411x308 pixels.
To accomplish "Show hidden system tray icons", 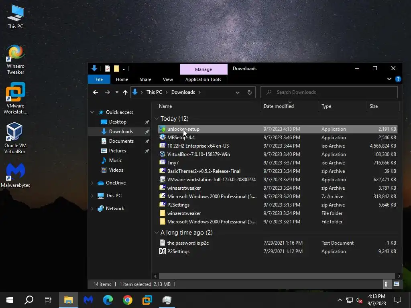I will pos(340,300).
